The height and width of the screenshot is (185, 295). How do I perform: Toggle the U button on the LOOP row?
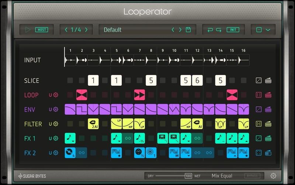pyautogui.click(x=50, y=95)
